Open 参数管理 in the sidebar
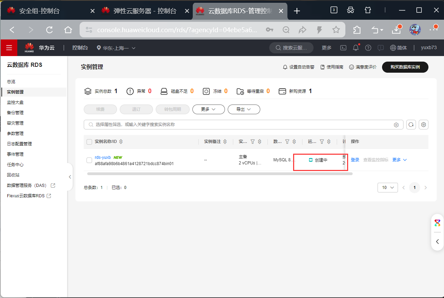This screenshot has height=298, width=444. [x=15, y=133]
